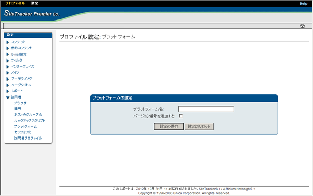The height and width of the screenshot is (196, 313).
Task: Click the home icon in the toolbar
Action: 302,26
